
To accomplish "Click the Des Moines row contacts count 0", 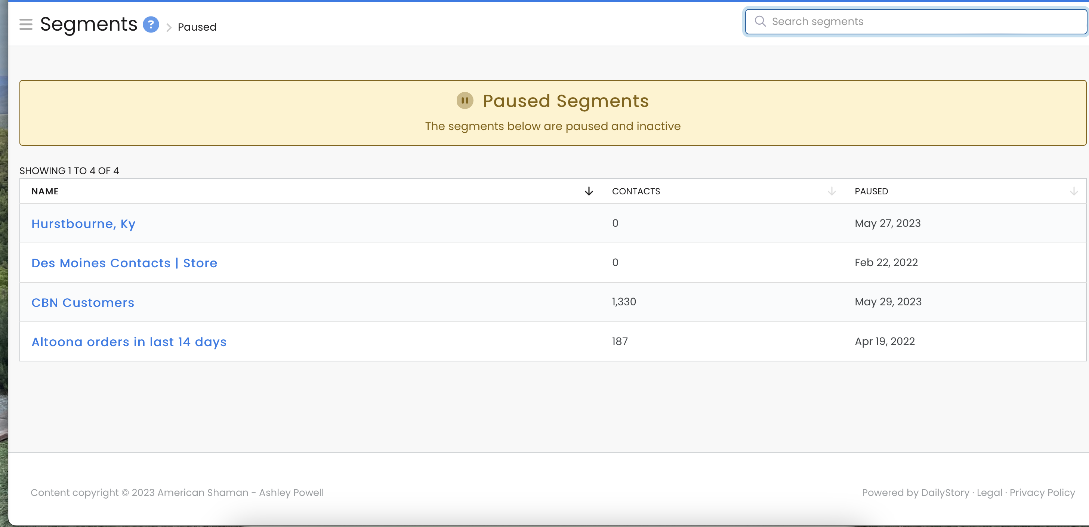I will (x=615, y=263).
